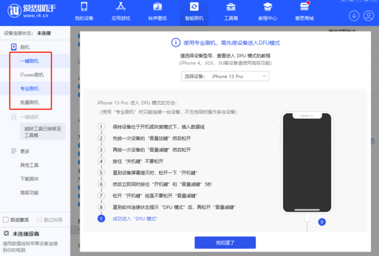Click the blue step 9 badge under phone
This screenshot has height=256, width=379.
pos(322,222)
